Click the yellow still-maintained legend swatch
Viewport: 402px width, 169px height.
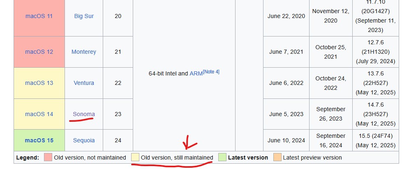[x=135, y=157]
